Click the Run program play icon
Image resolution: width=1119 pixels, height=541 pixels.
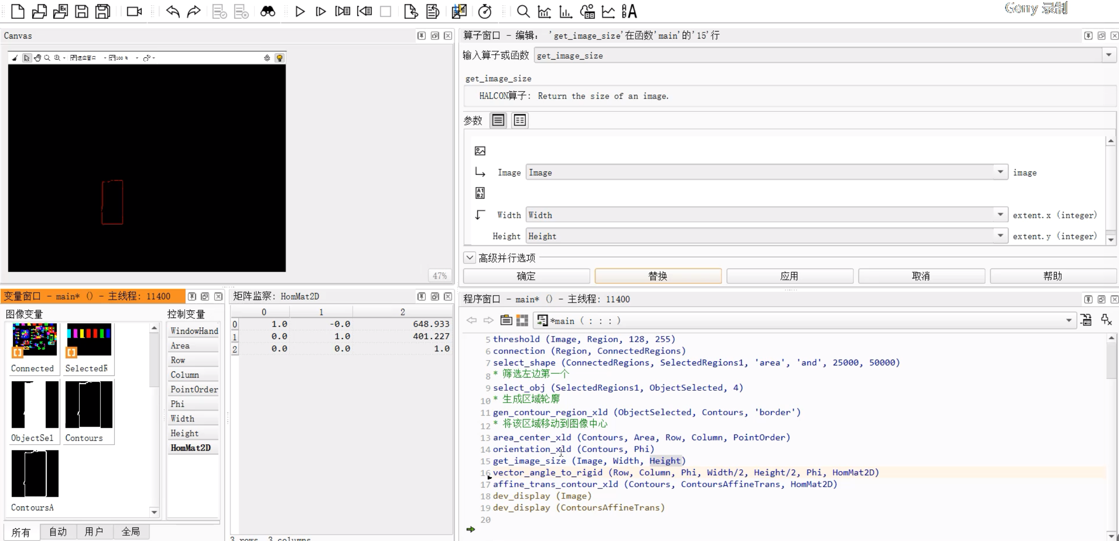click(x=300, y=11)
